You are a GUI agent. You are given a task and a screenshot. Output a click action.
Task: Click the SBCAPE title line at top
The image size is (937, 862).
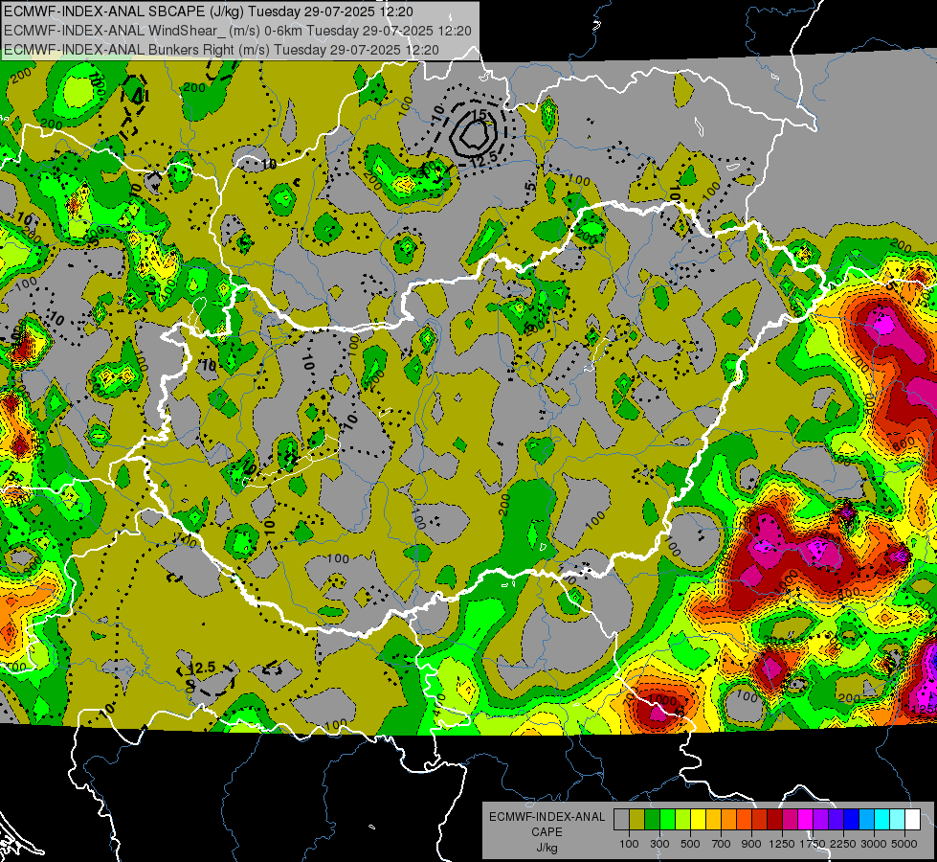tap(208, 11)
